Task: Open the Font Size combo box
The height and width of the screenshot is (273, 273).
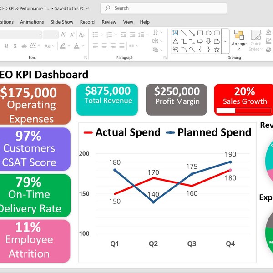Action: tap(51, 35)
